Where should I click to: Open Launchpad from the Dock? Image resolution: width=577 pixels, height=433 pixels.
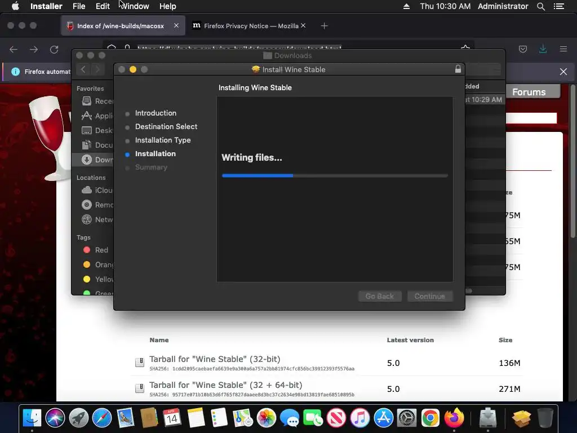pyautogui.click(x=79, y=418)
